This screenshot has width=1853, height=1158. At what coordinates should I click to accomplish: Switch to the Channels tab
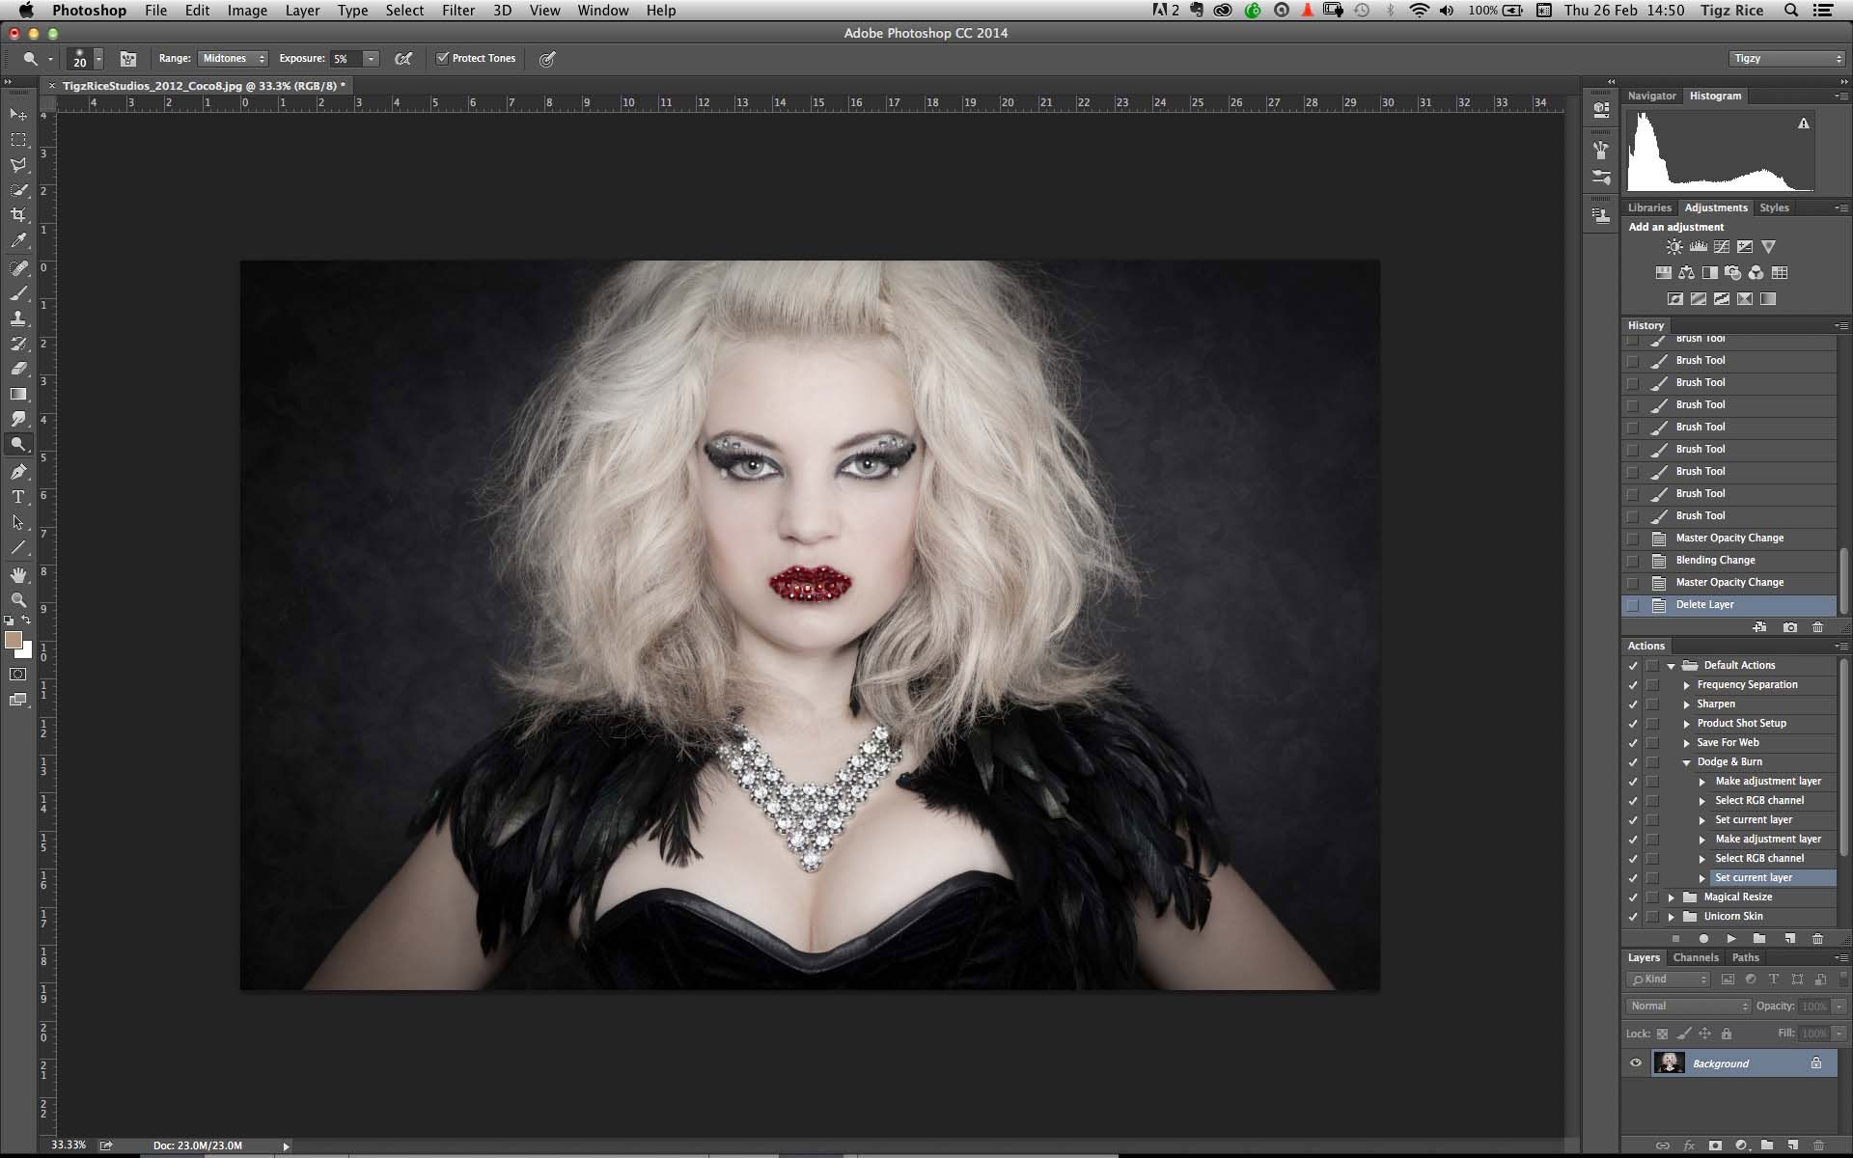[1696, 957]
